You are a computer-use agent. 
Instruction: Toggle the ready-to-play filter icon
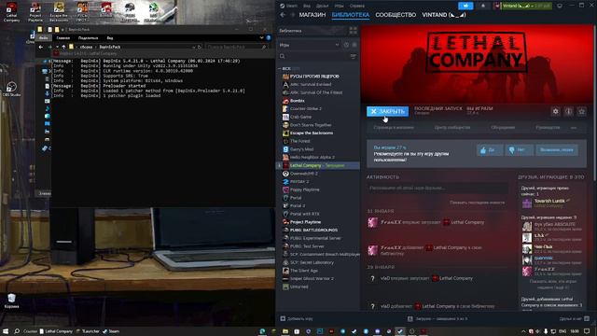pyautogui.click(x=354, y=45)
